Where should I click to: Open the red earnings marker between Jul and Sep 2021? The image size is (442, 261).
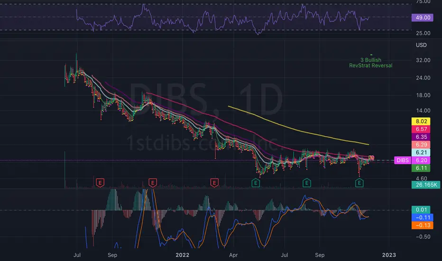point(100,183)
